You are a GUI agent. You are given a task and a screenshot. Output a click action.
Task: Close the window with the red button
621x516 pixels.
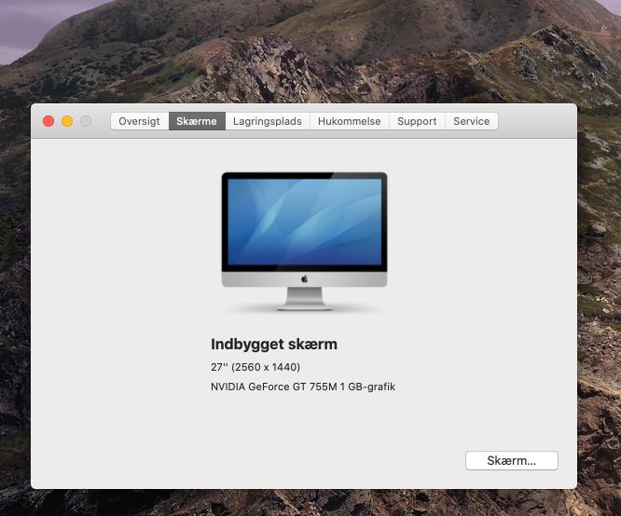click(48, 121)
